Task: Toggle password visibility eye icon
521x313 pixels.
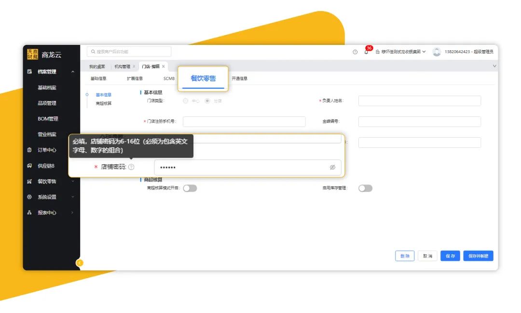Action: tap(332, 167)
